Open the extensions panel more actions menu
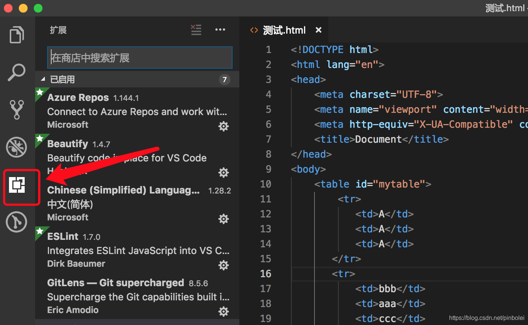The height and width of the screenshot is (325, 528). (220, 30)
